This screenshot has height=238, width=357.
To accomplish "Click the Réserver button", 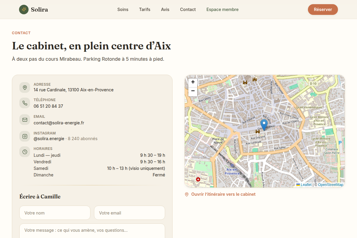I will tap(323, 10).
